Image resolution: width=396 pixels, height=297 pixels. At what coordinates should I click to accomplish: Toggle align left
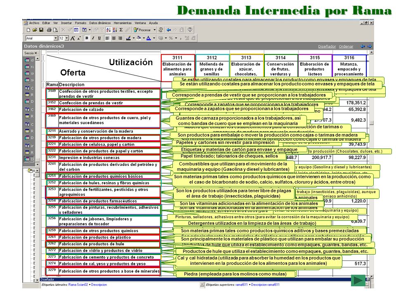108,38
